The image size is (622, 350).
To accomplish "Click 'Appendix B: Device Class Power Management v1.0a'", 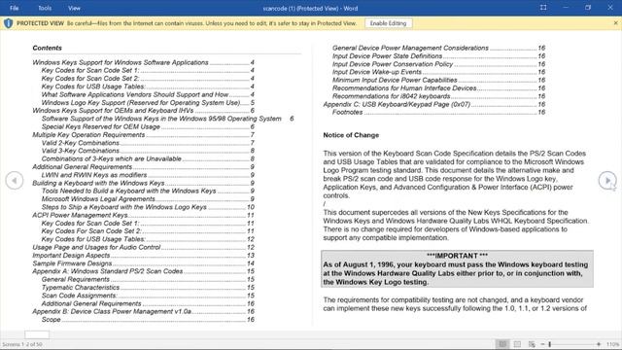I will point(143,311).
